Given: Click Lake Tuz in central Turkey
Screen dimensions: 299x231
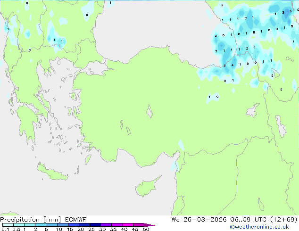Looking at the screenshot, I should tap(149, 111).
